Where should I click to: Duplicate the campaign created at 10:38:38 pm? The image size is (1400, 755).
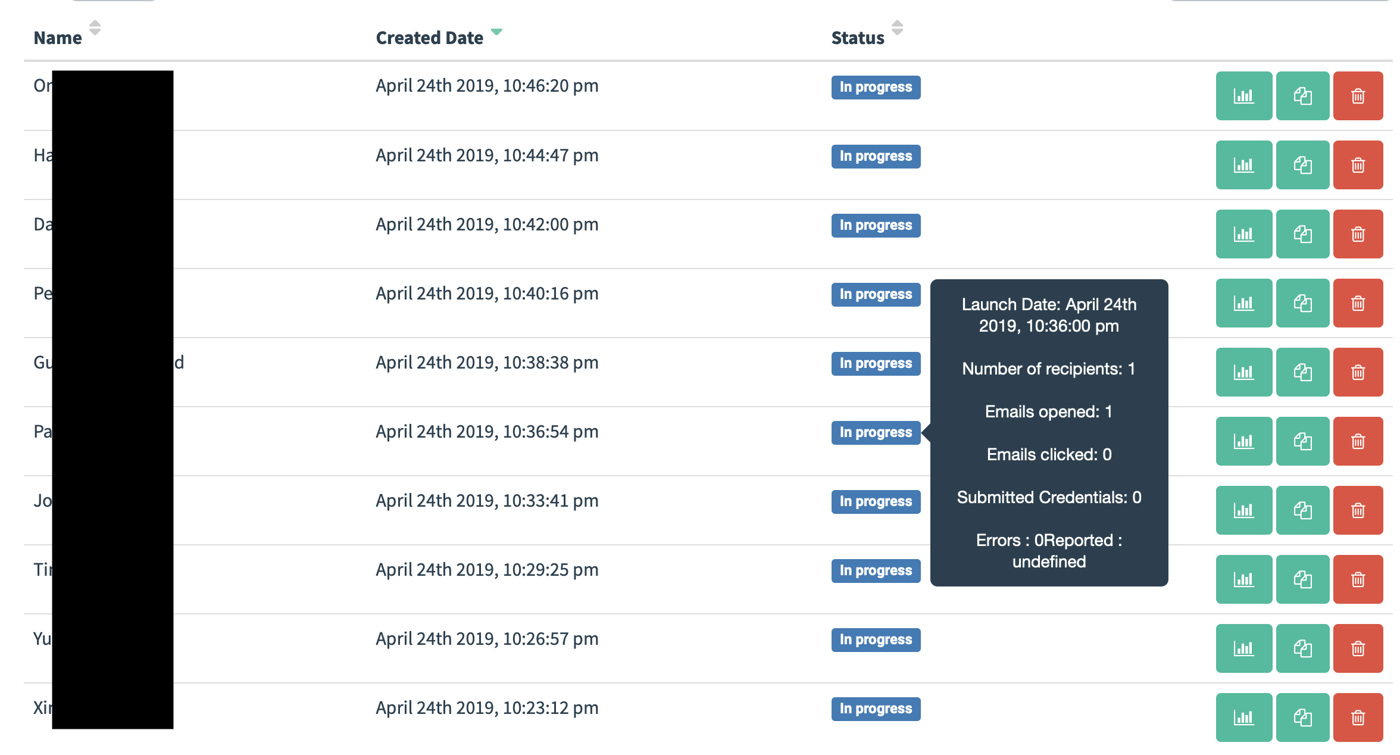pyautogui.click(x=1302, y=372)
